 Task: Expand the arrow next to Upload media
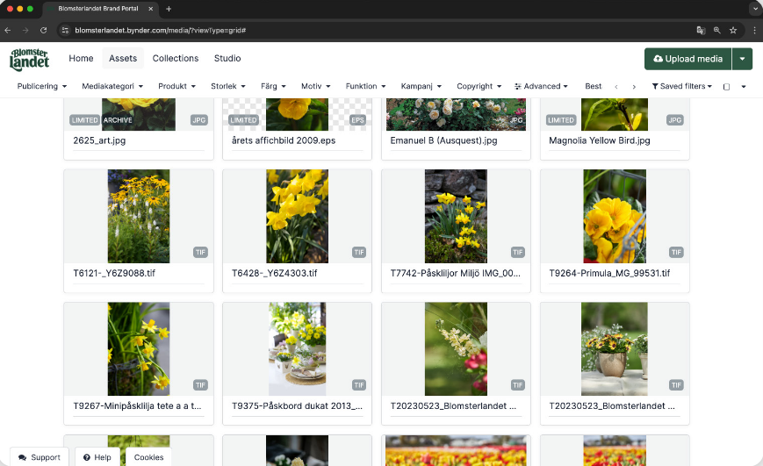743,59
